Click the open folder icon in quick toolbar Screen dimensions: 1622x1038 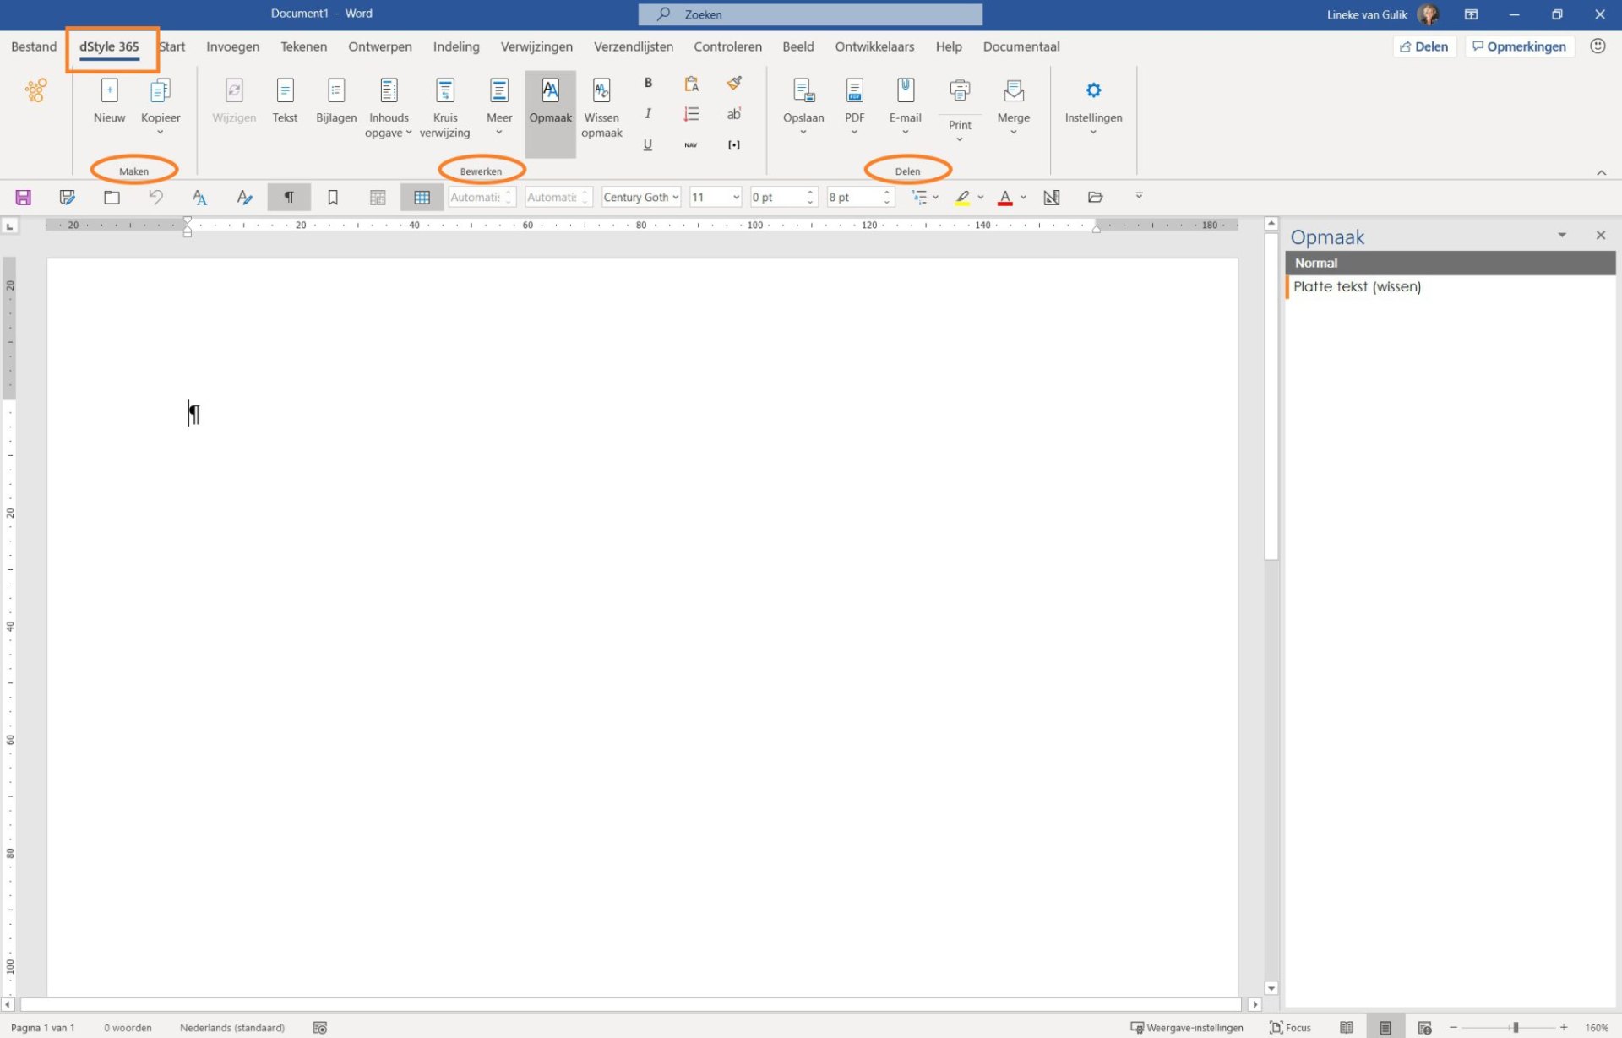click(x=1096, y=198)
